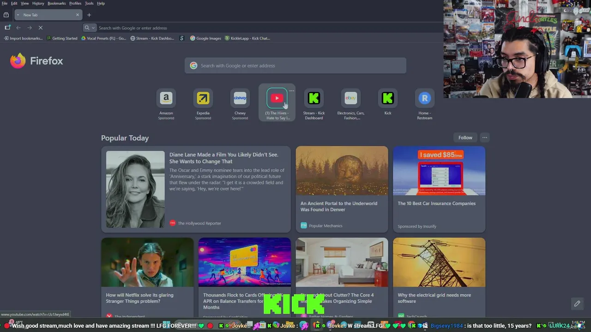Open the Tools menu

tap(89, 3)
